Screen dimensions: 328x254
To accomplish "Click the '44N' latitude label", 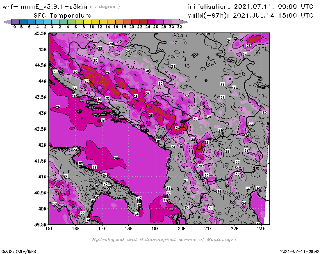I will point(42,81).
